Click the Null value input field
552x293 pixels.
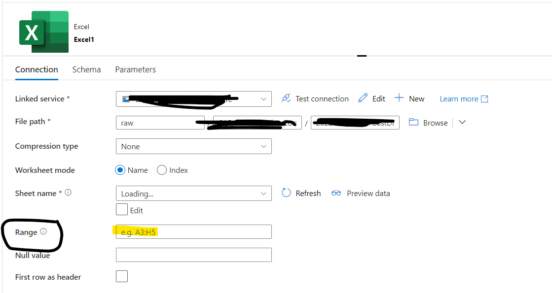coord(194,255)
